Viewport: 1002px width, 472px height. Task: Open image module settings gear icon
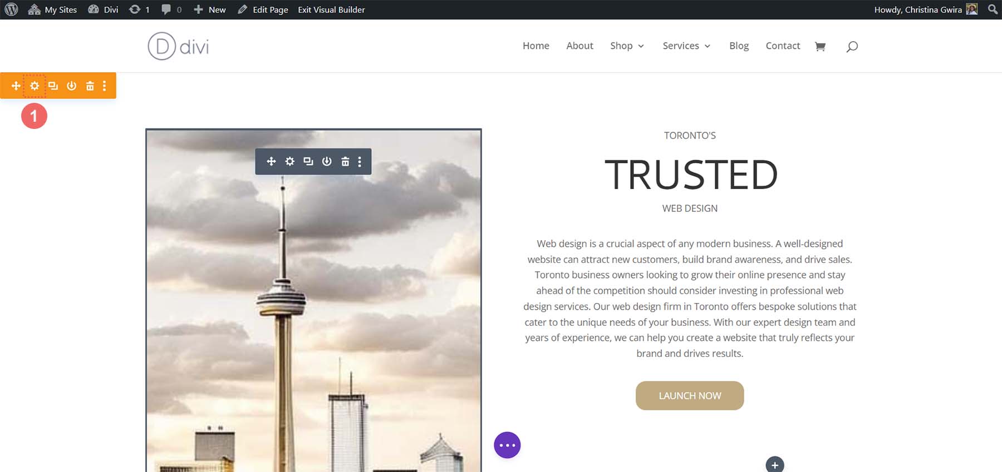pyautogui.click(x=289, y=161)
